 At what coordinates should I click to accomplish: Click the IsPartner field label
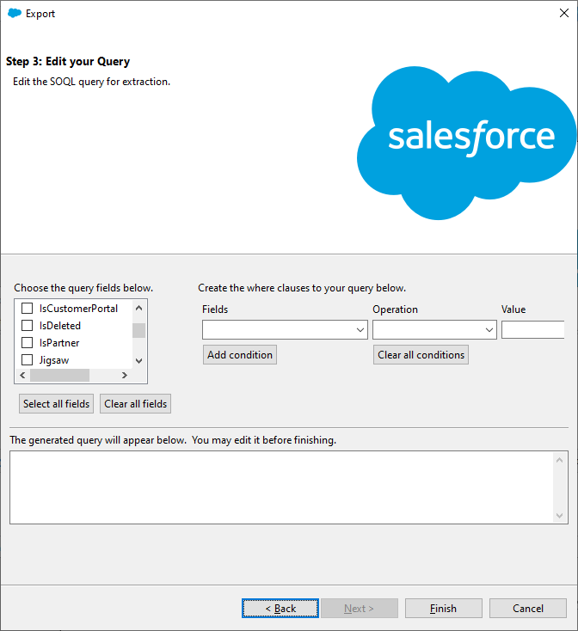coord(59,343)
